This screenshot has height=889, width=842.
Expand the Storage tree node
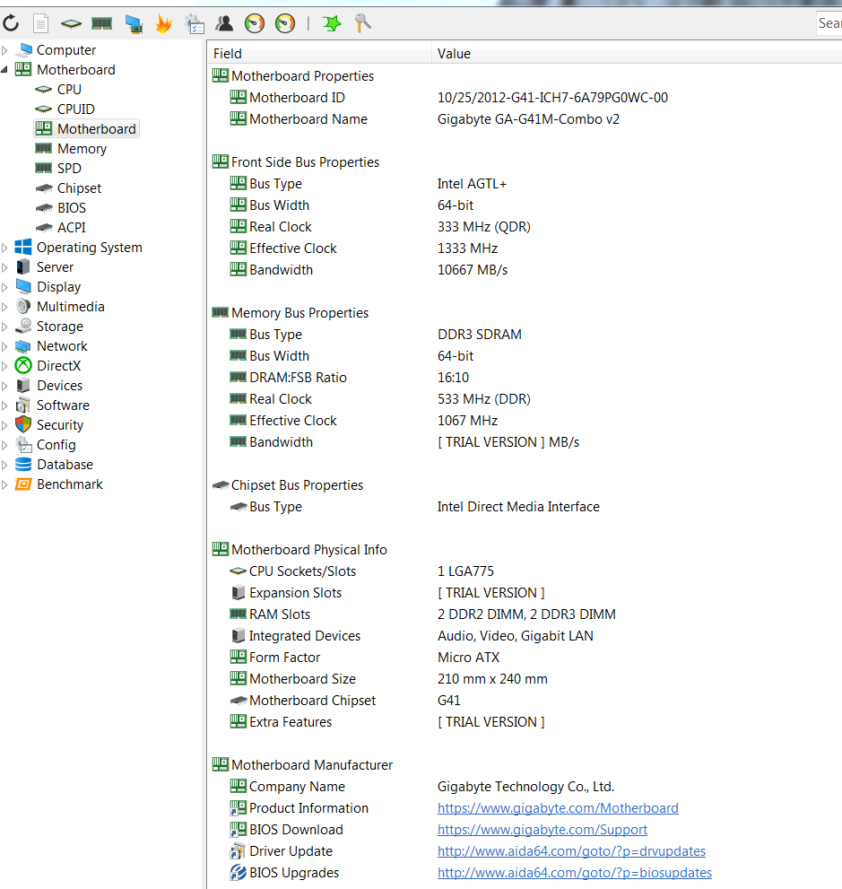[x=4, y=327]
